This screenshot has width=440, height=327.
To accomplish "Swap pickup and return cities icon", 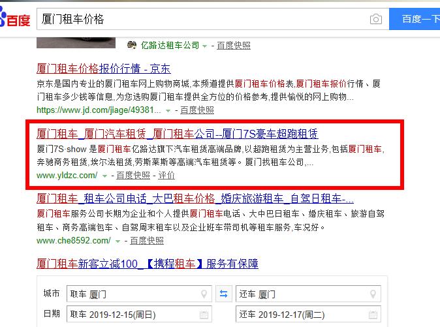I will coord(224,294).
